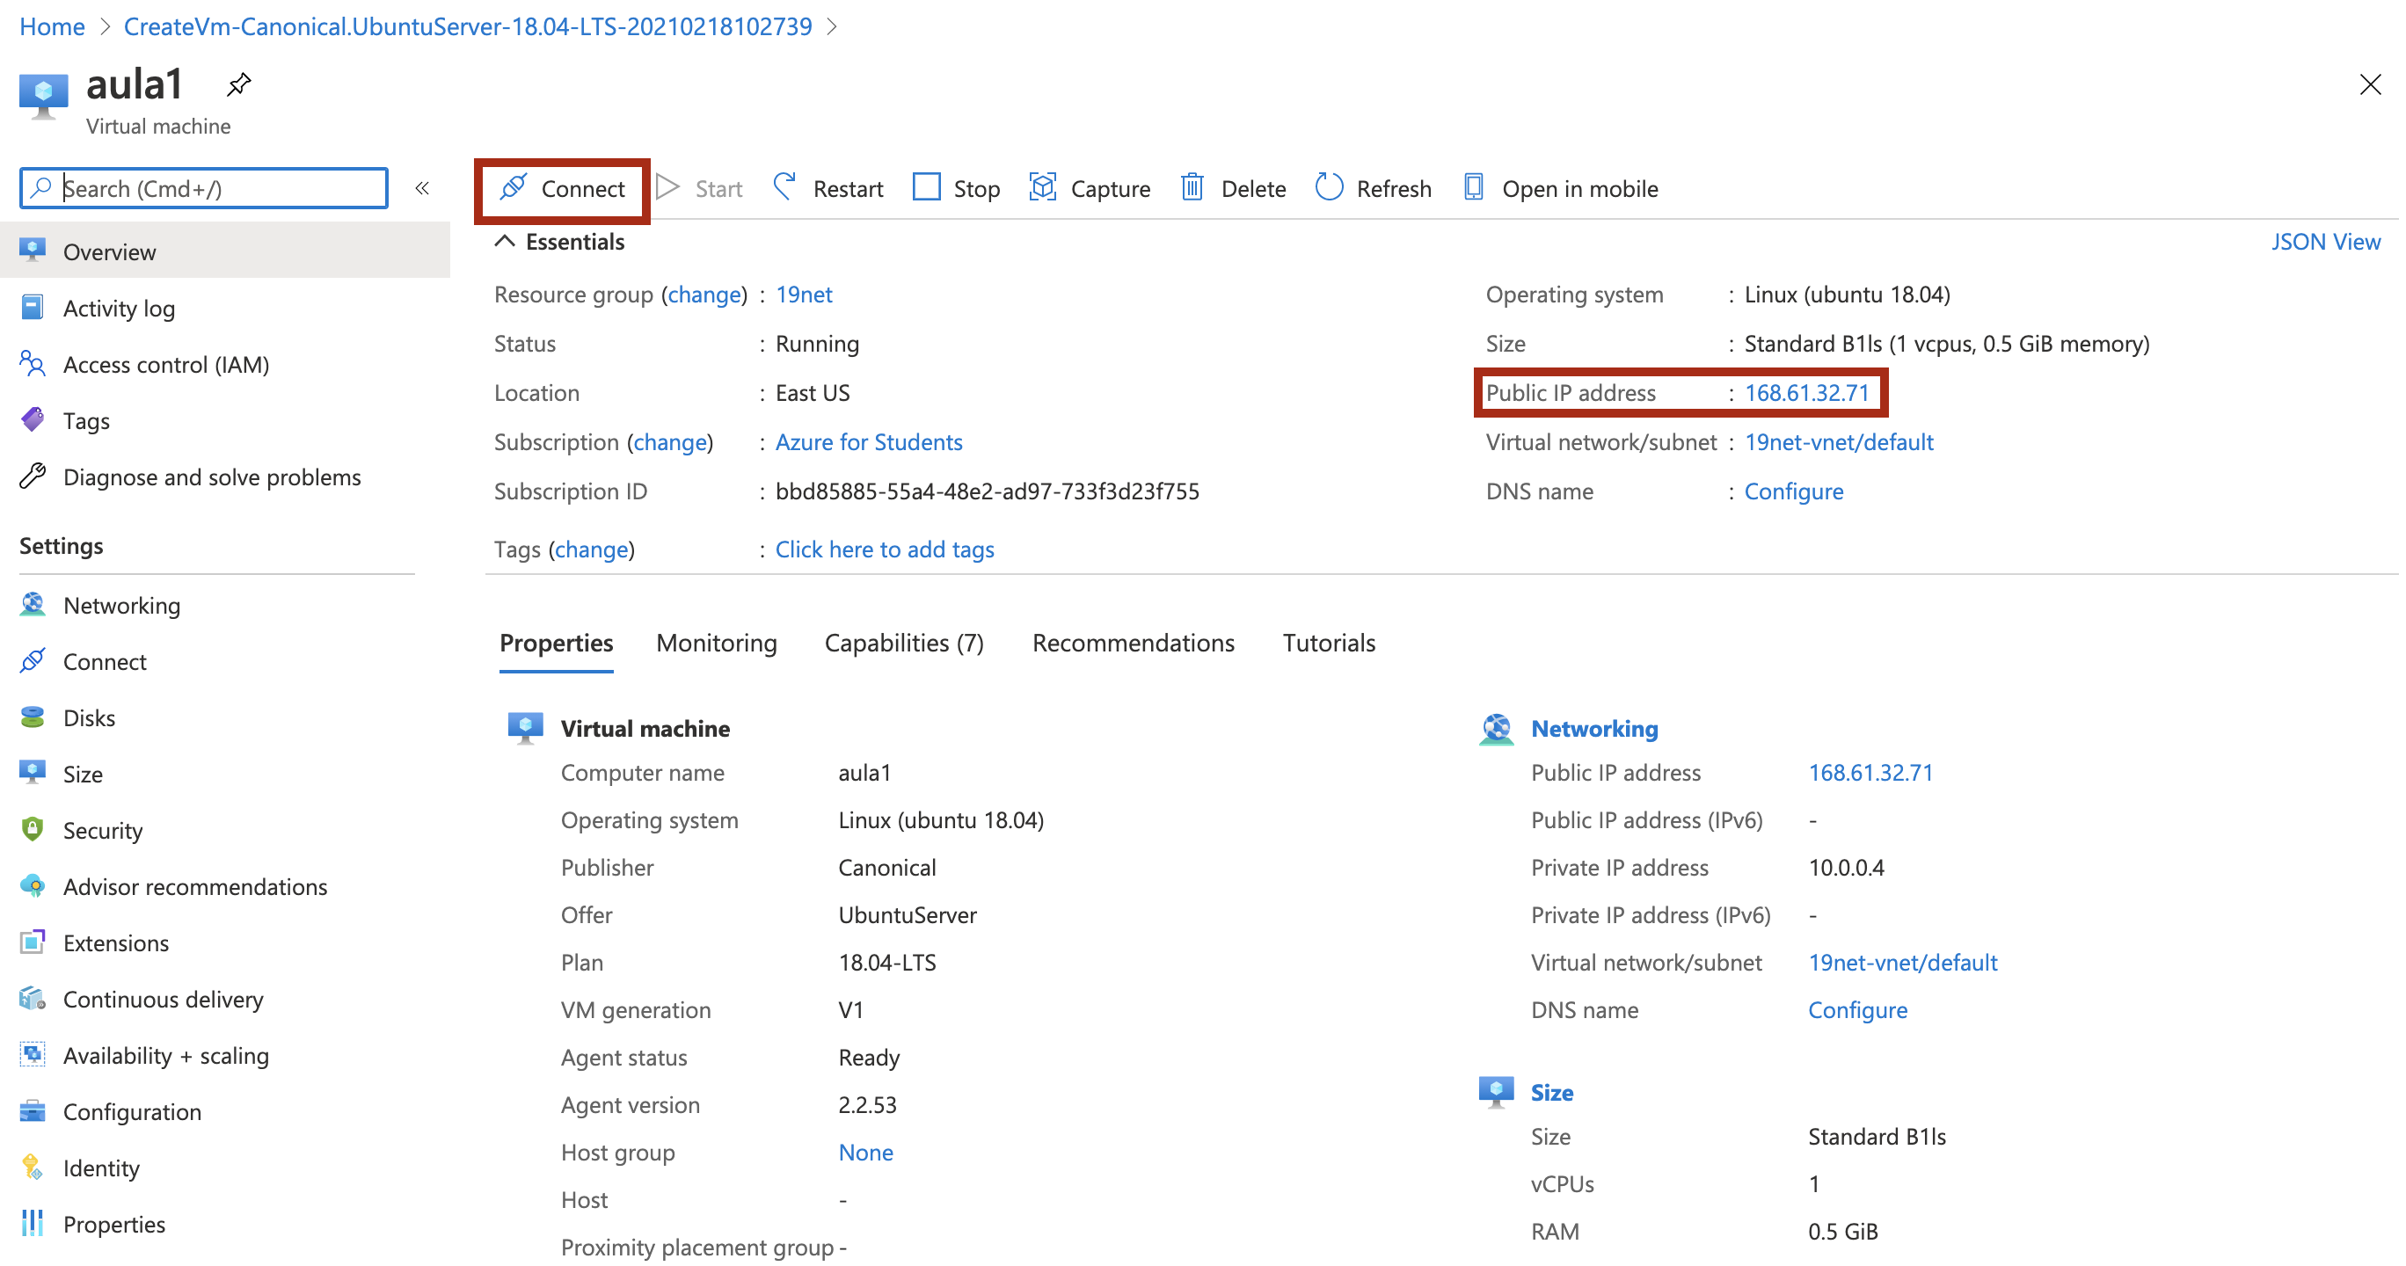
Task: Click the Delete trash icon
Action: pos(1192,187)
